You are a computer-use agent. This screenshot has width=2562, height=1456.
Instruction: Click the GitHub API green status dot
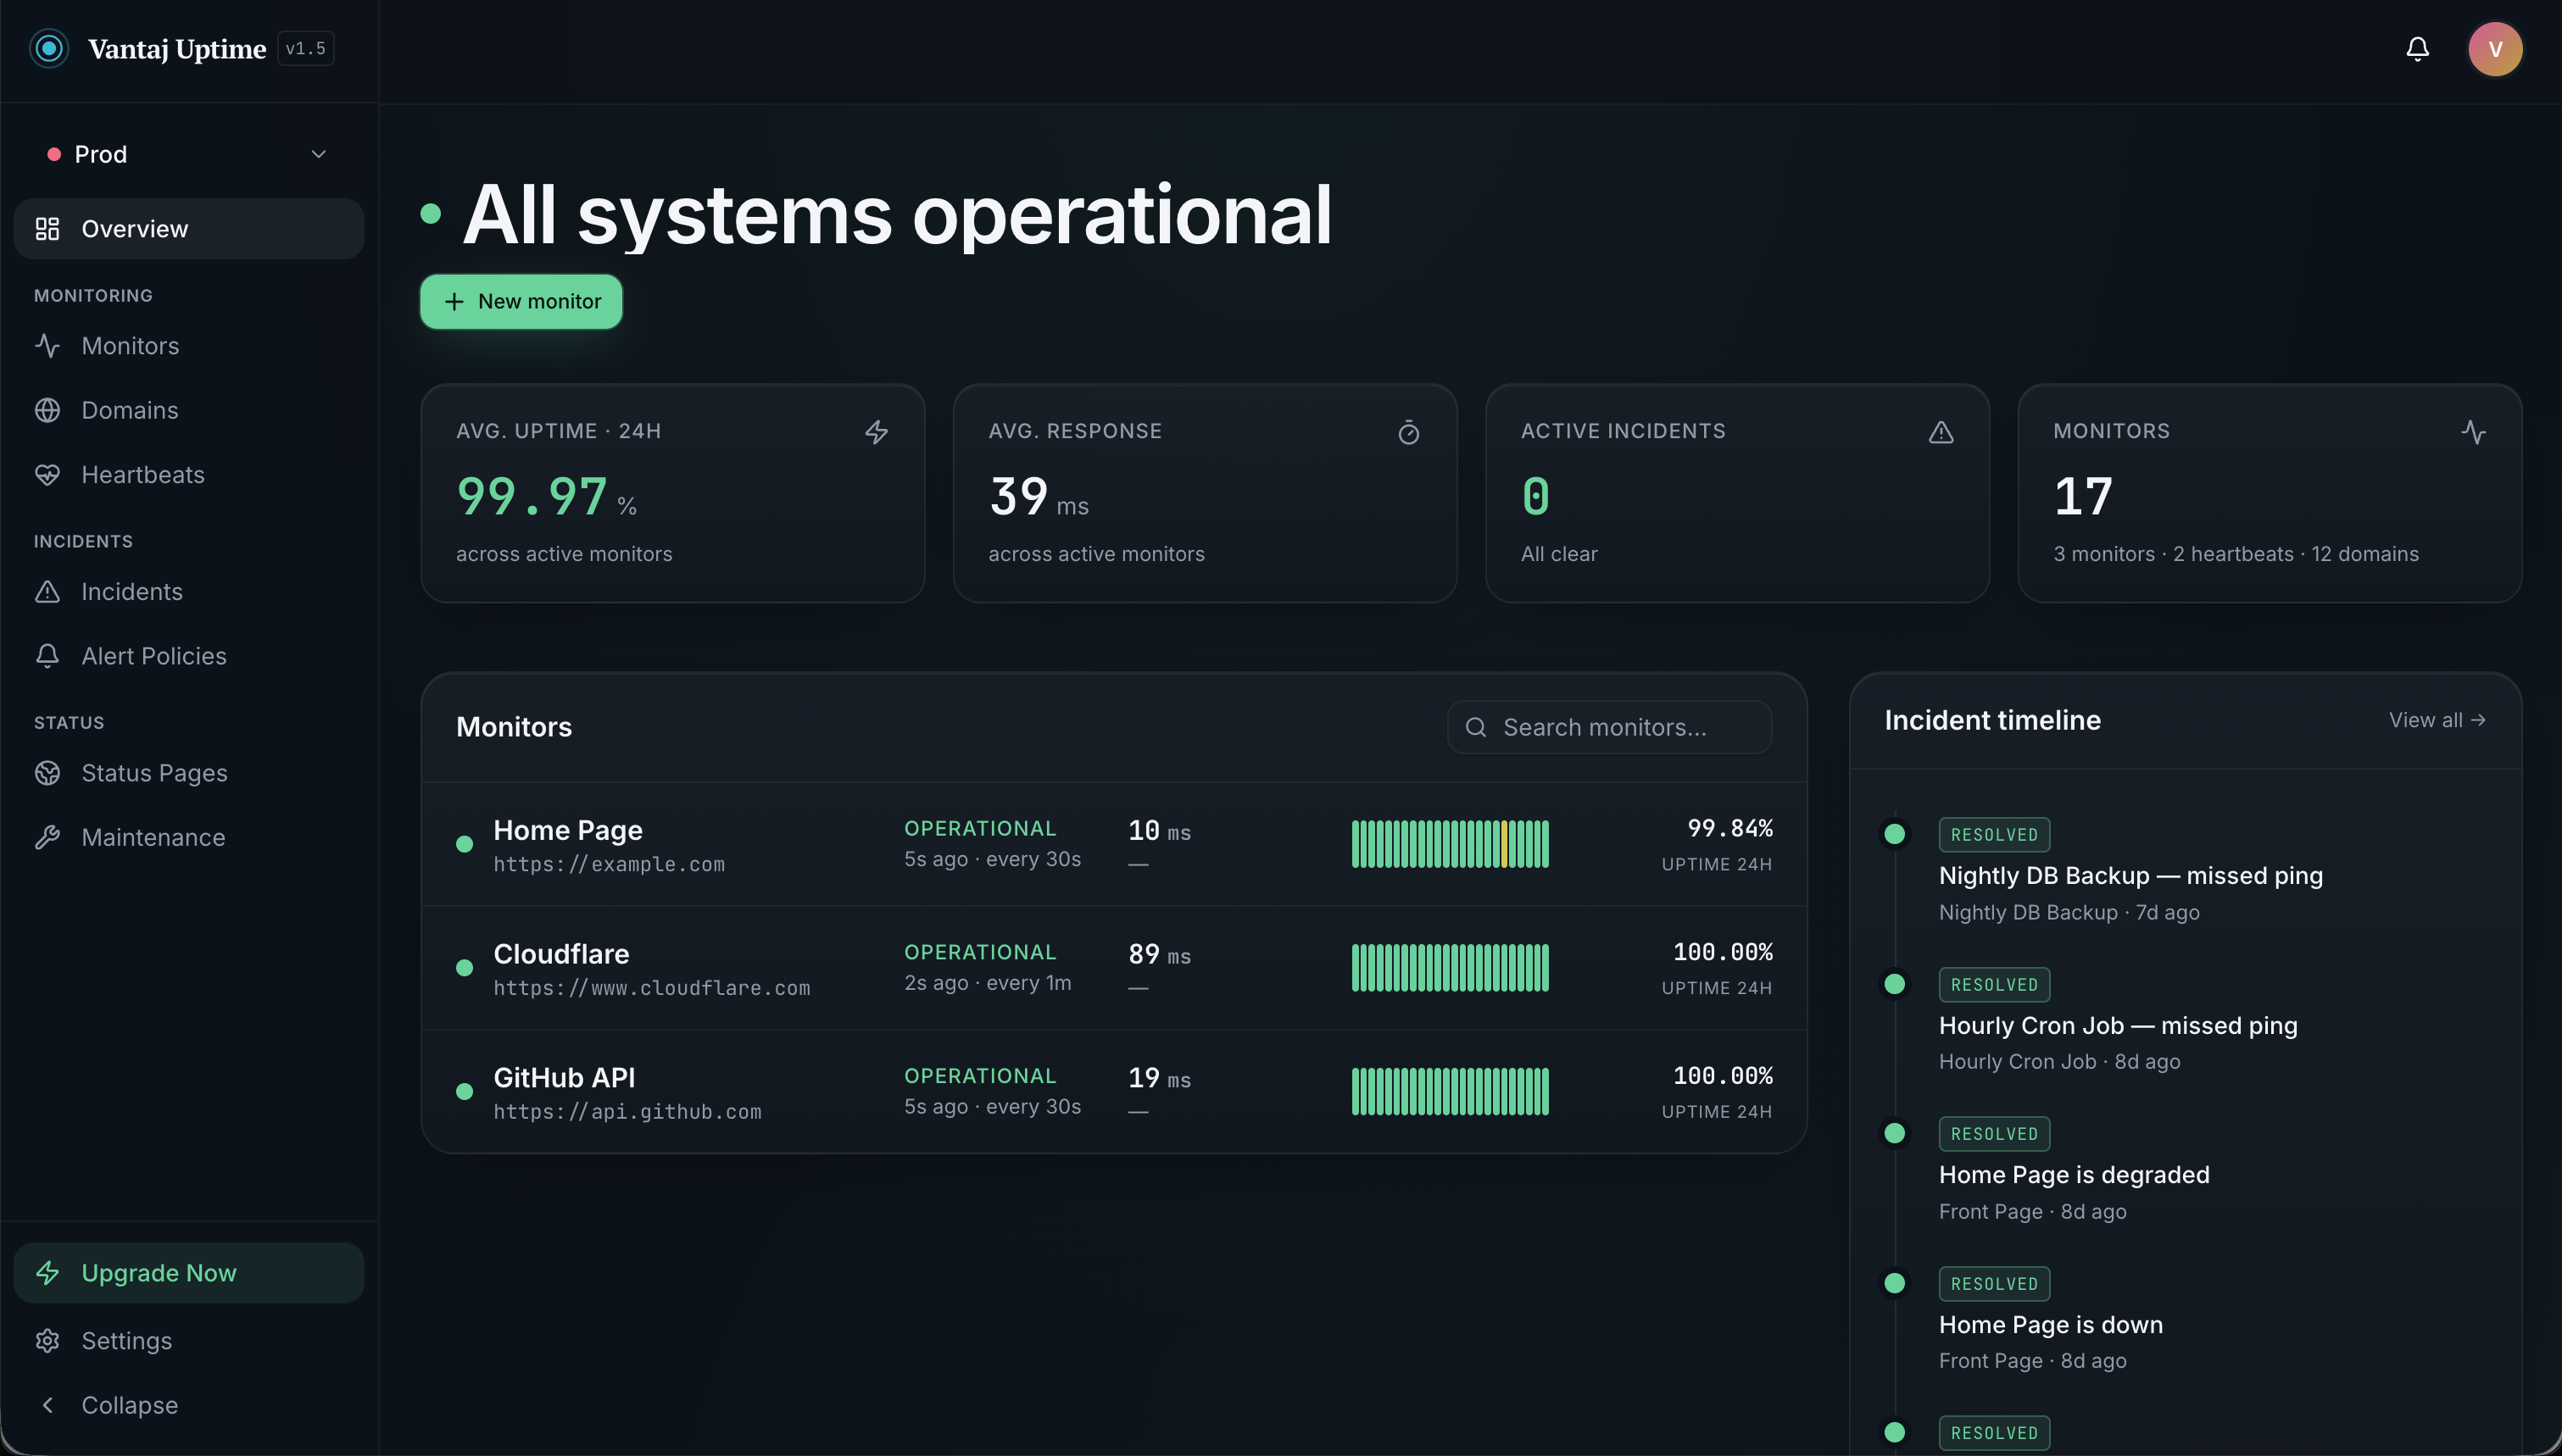click(x=464, y=1092)
